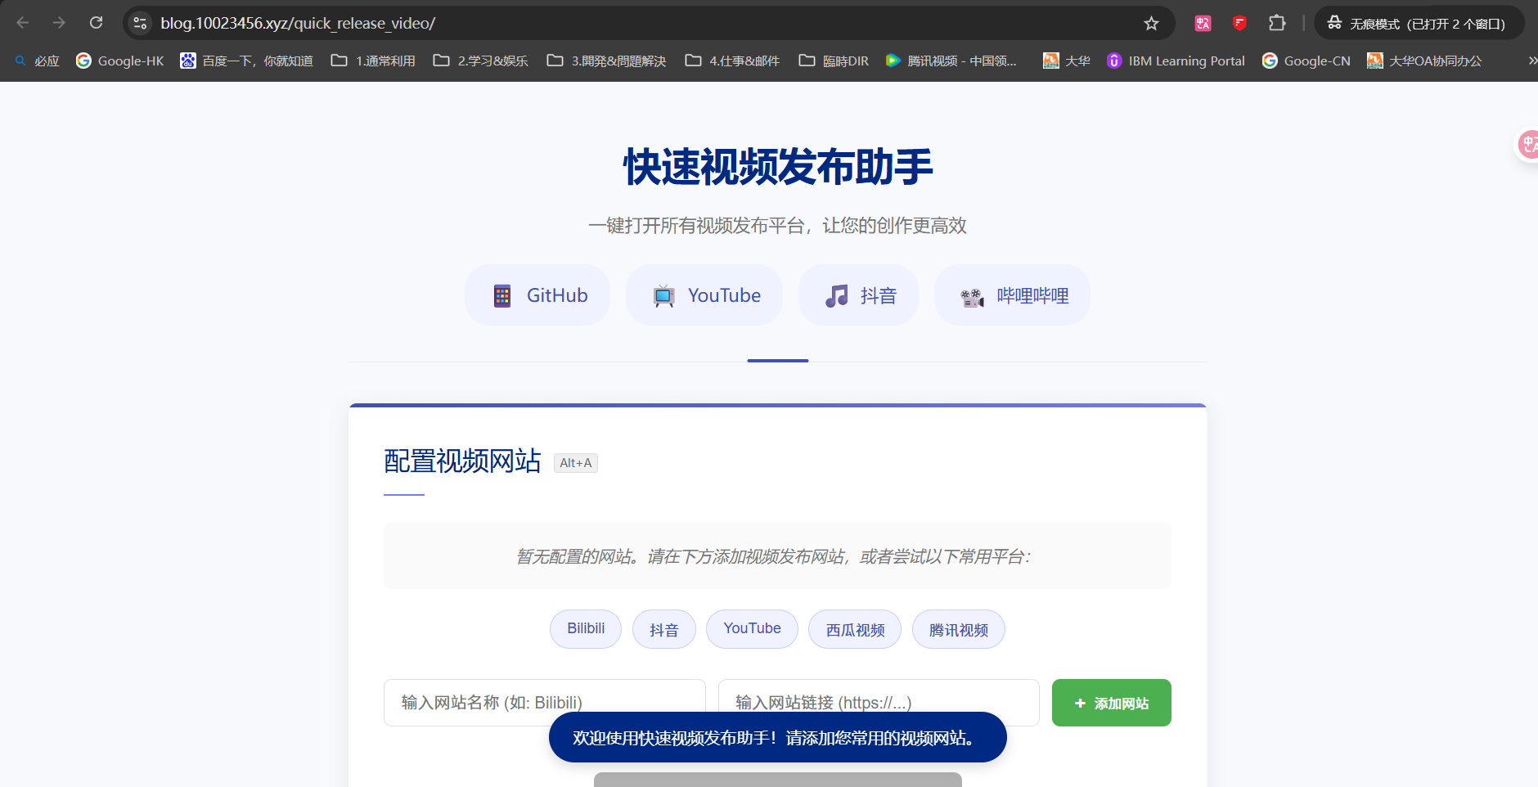
Task: Open site information icon in address bar
Action: click(x=141, y=23)
